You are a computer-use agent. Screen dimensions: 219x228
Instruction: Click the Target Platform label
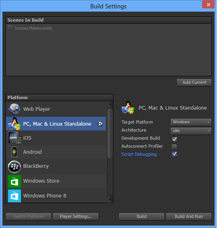[137, 122]
